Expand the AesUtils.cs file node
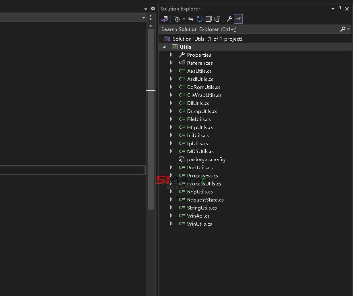Viewport: 353px width, 296px height. tap(171, 71)
